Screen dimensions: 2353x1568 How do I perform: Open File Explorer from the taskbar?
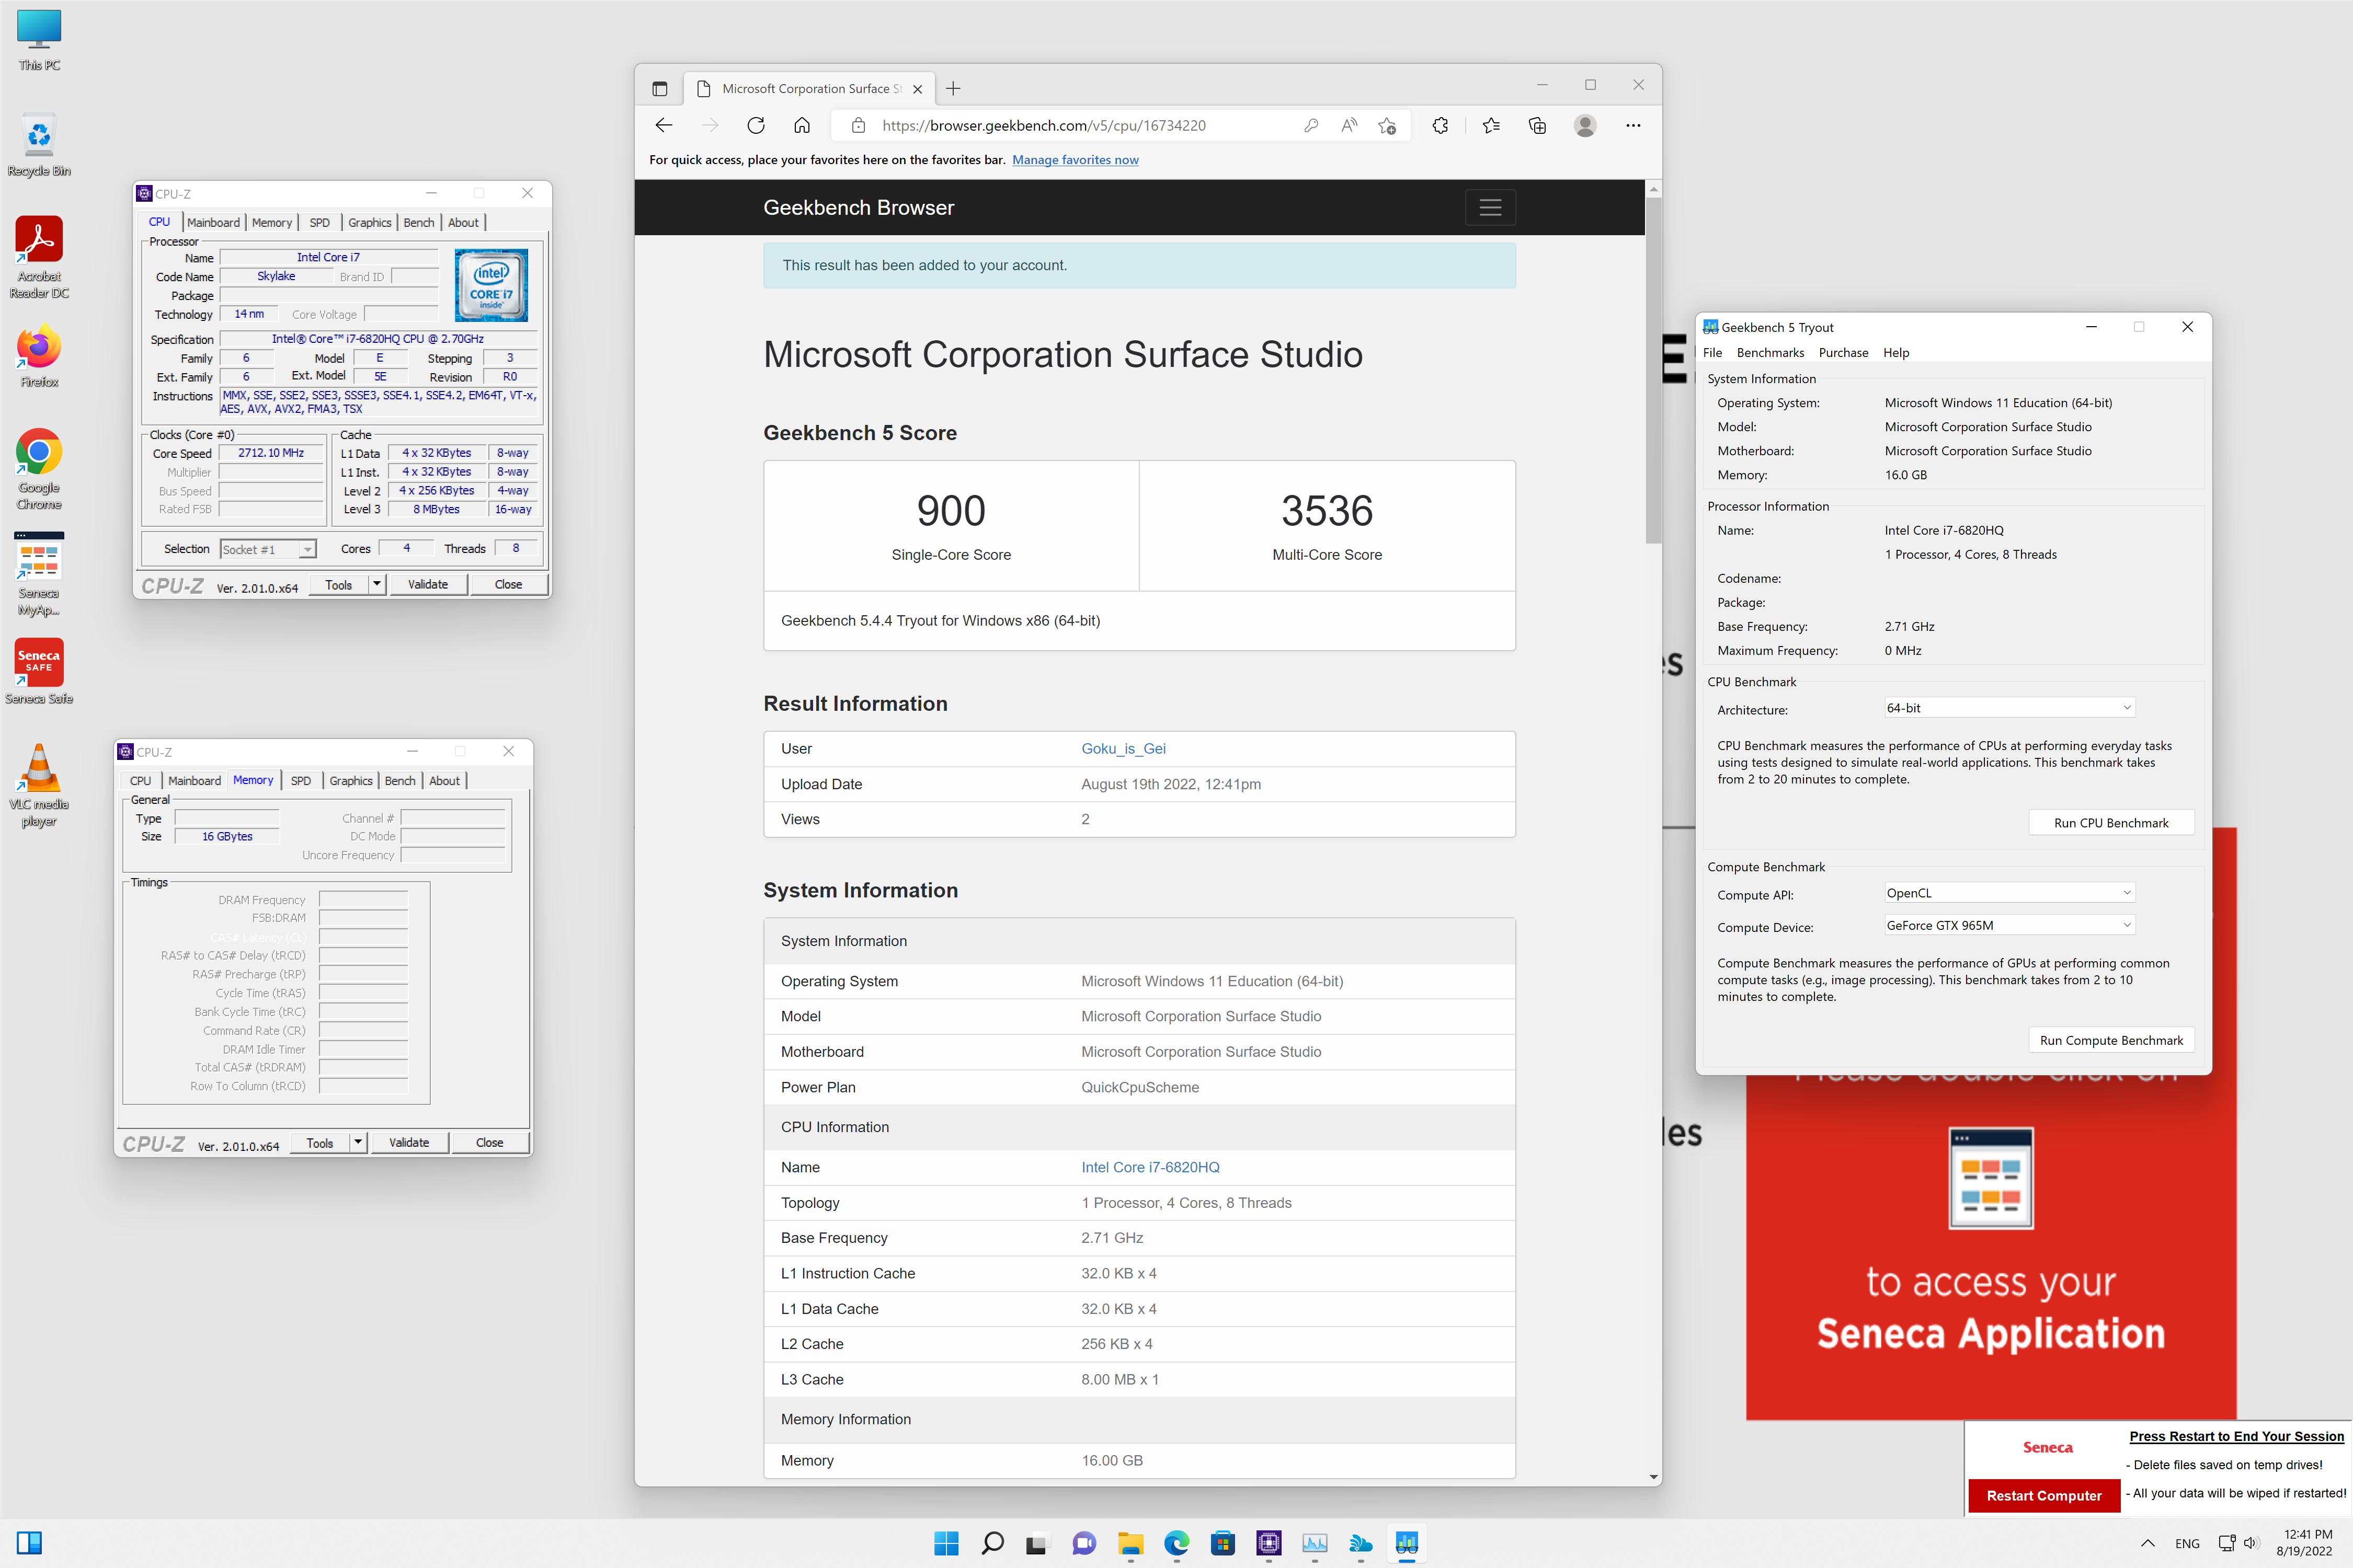[1130, 1543]
